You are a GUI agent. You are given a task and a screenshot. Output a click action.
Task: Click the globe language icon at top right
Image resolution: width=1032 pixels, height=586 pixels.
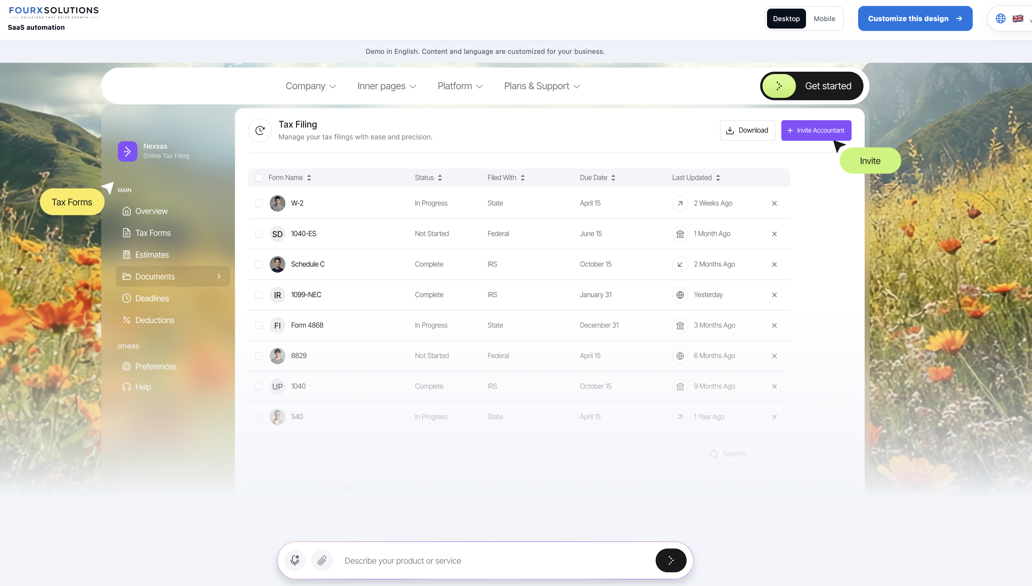pyautogui.click(x=1000, y=18)
